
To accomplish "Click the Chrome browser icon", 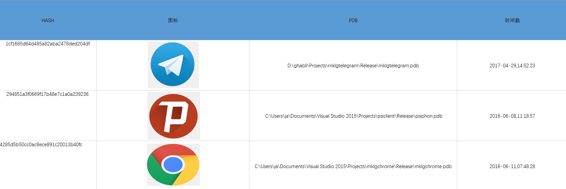I will pos(173,164).
